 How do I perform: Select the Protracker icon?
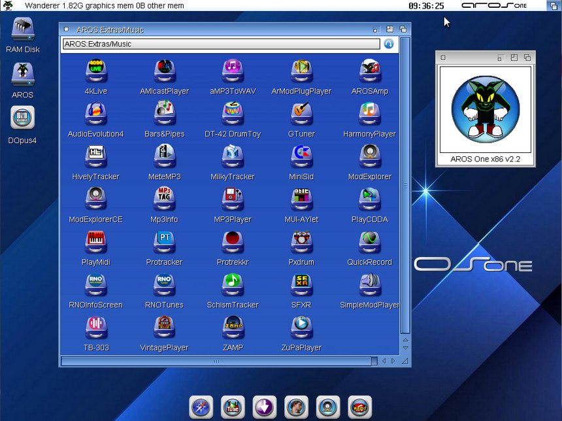pos(164,243)
